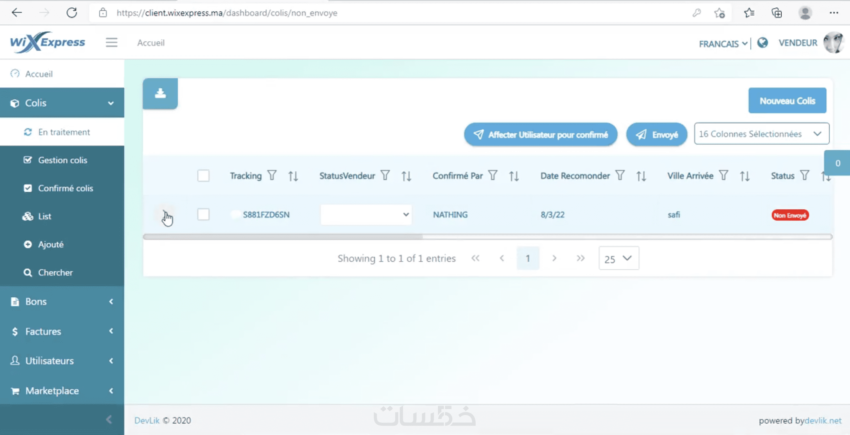Toggle the select-all header checkbox
The height and width of the screenshot is (435, 850).
203,176
